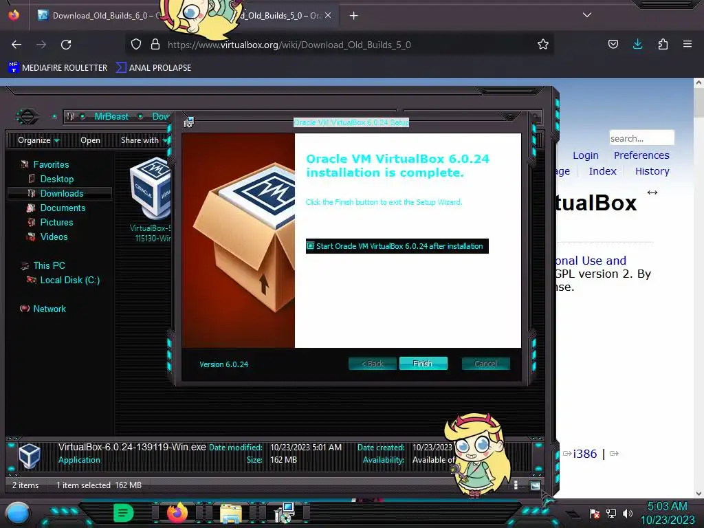Screen dimensions: 704x528
Task: Toggle Start Oracle VM VirtualBox after installation checkbox
Action: (x=310, y=245)
